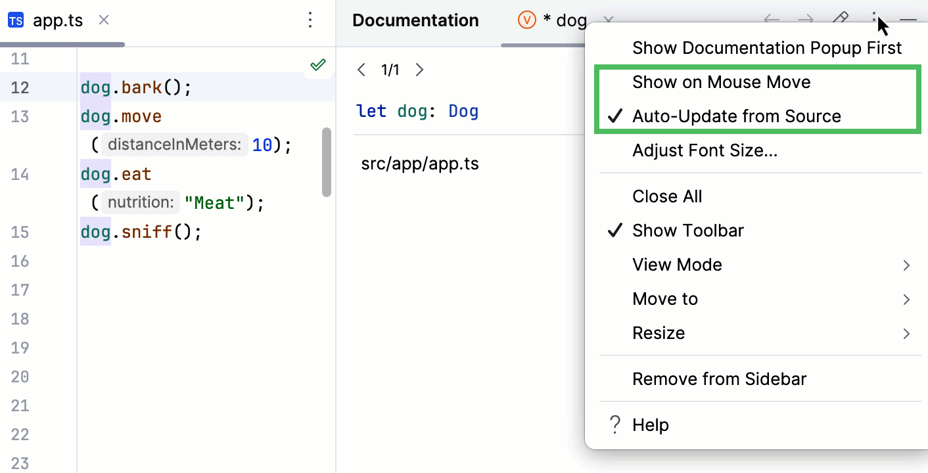Image resolution: width=928 pixels, height=473 pixels.
Task: Click the green checkmark inspection icon
Action: (318, 64)
